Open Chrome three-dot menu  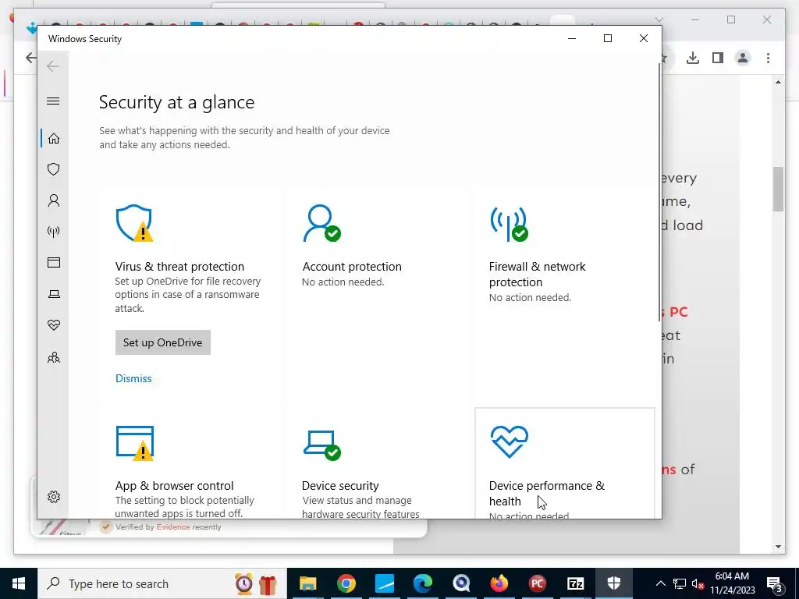768,58
